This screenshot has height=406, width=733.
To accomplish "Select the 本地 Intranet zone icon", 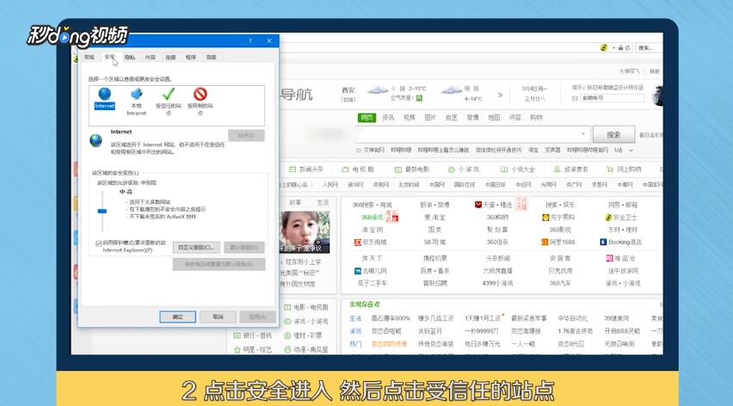I will pyautogui.click(x=137, y=95).
